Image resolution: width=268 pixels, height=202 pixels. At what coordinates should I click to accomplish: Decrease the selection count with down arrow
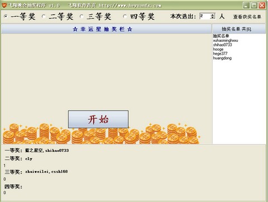pyautogui.click(x=213, y=18)
